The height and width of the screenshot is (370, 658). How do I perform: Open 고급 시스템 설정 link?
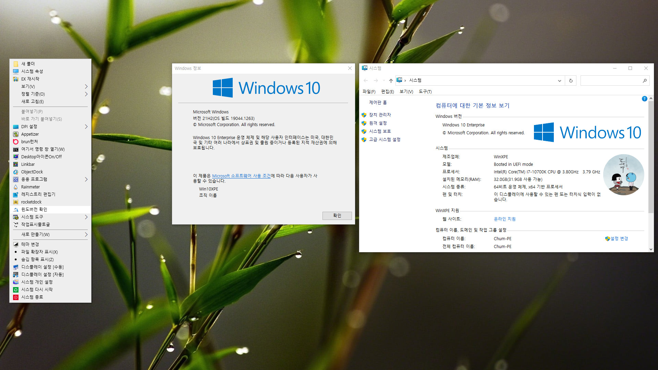coord(385,139)
